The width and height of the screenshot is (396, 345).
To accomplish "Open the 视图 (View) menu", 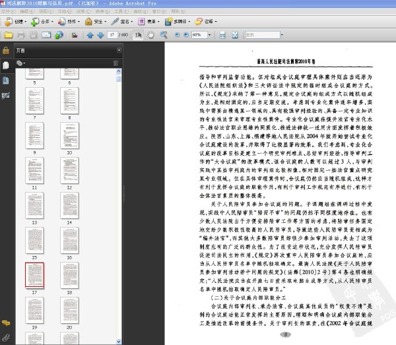I will coord(46,11).
